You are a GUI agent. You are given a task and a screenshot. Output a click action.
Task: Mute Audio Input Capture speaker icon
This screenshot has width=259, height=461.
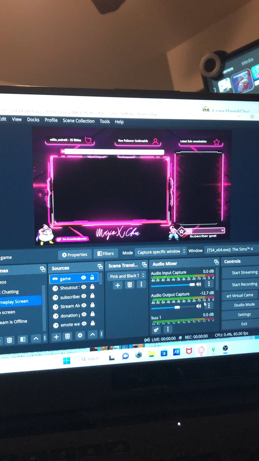coord(199,284)
